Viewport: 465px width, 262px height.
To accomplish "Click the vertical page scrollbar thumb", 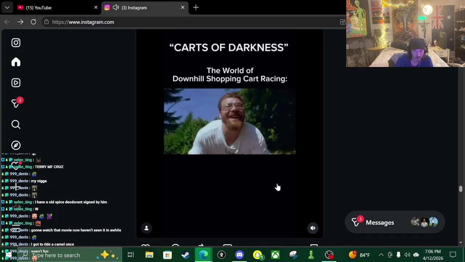I will (x=461, y=189).
